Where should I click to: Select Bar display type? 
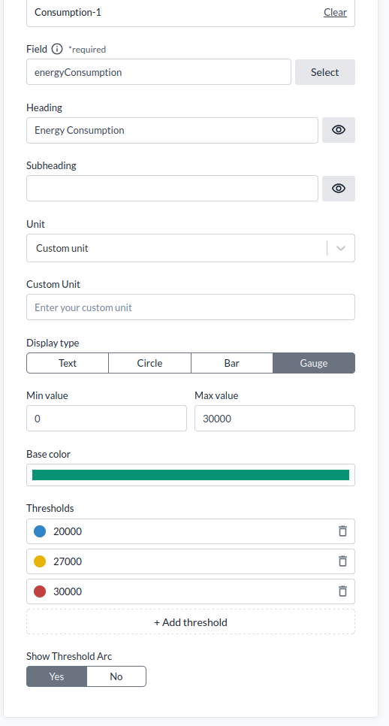point(232,363)
